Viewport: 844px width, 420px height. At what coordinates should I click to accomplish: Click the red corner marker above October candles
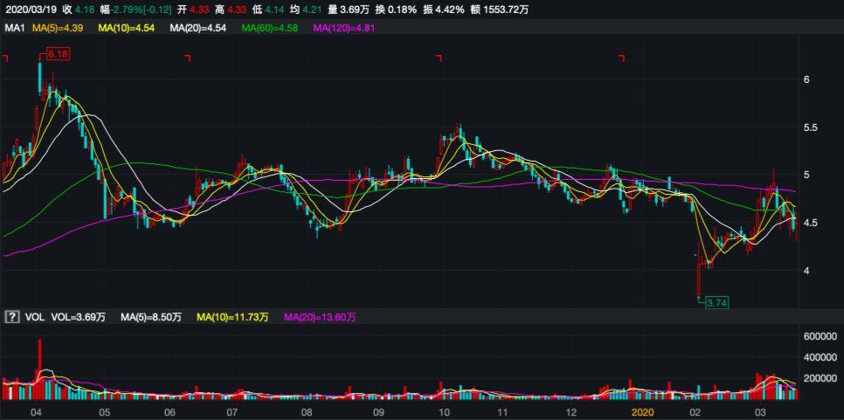click(x=439, y=59)
